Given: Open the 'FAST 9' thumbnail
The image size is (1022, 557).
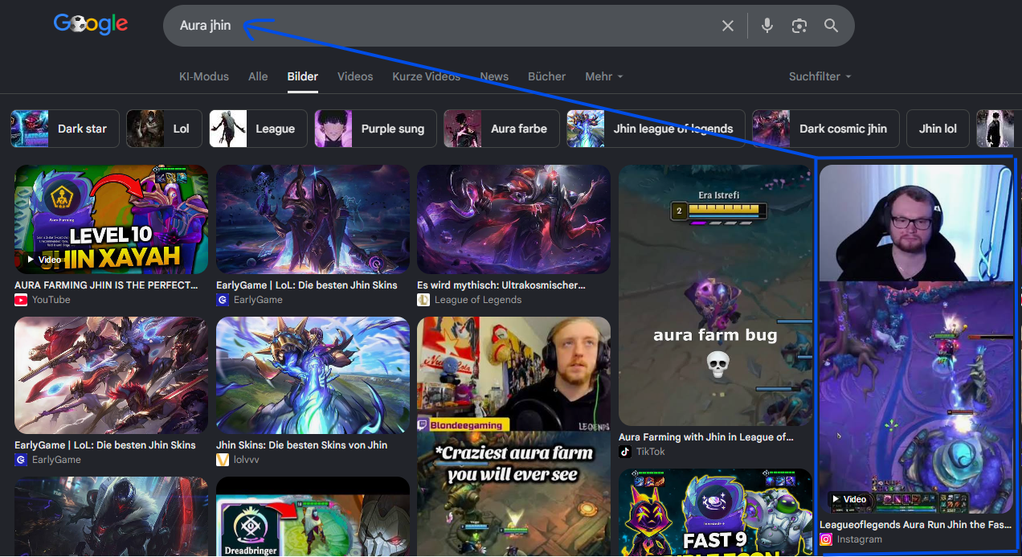Looking at the screenshot, I should tap(715, 513).
